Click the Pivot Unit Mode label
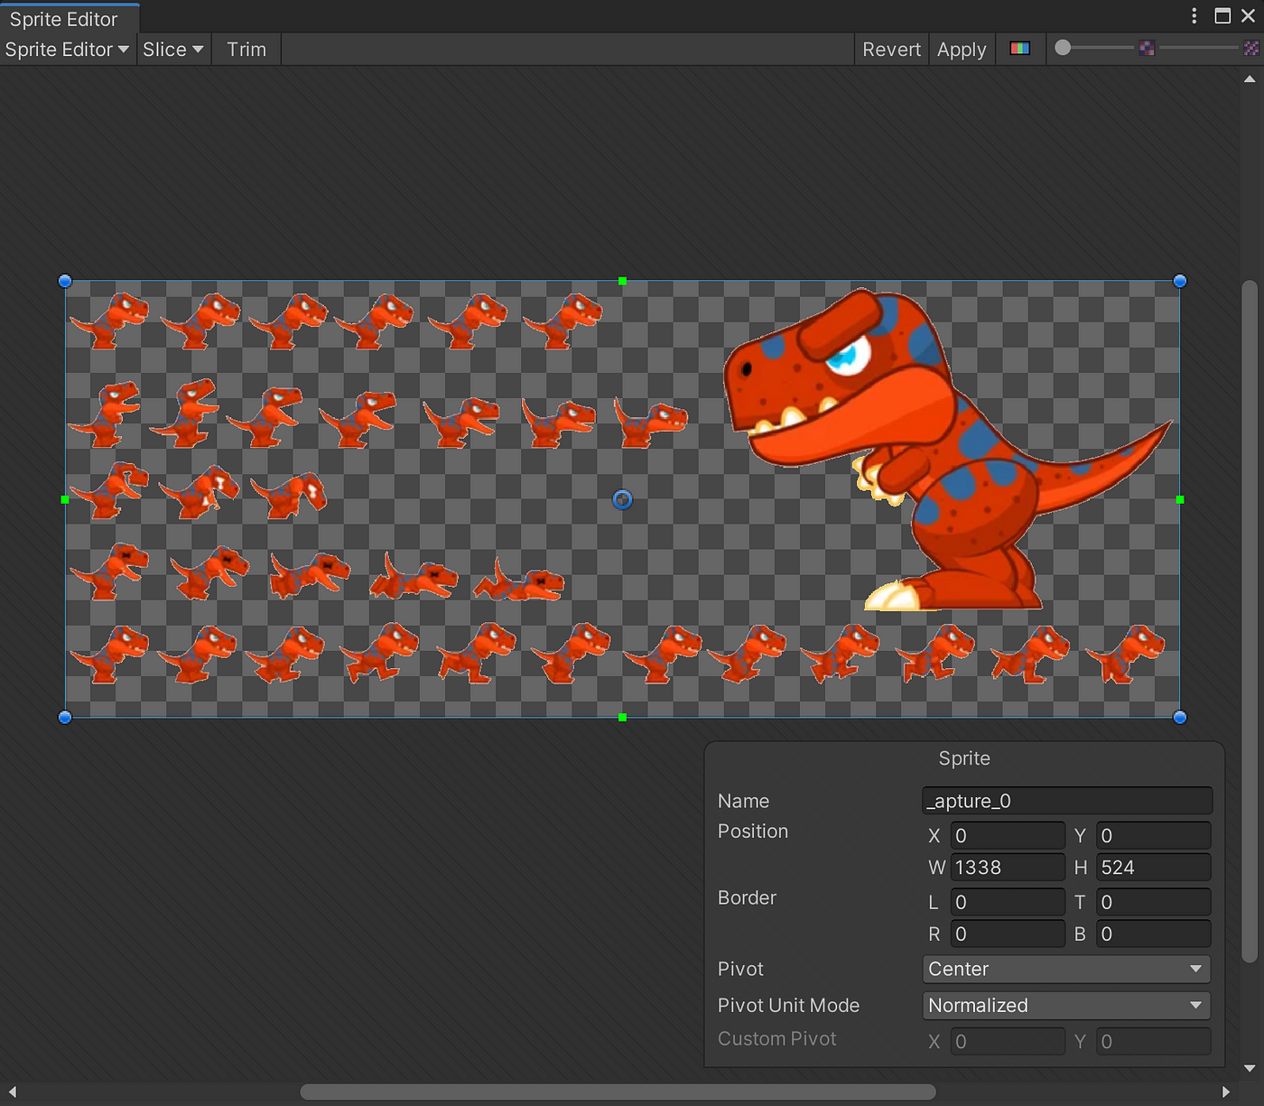 (788, 1005)
